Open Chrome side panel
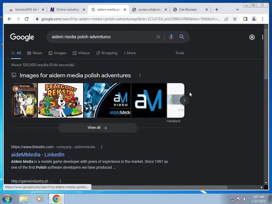 pyautogui.click(x=245, y=19)
